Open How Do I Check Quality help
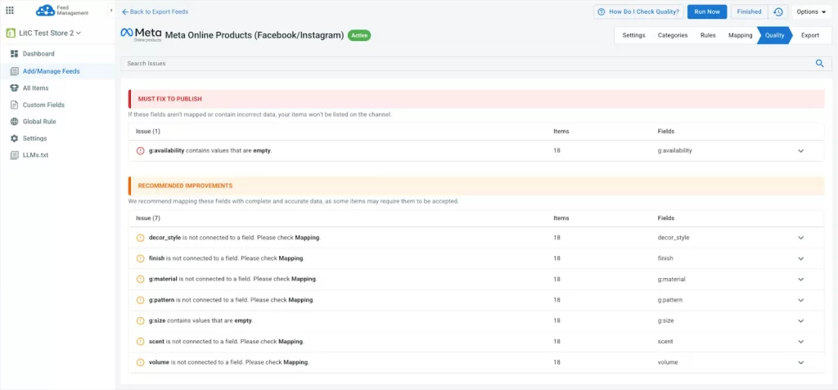The image size is (838, 390). pyautogui.click(x=638, y=11)
